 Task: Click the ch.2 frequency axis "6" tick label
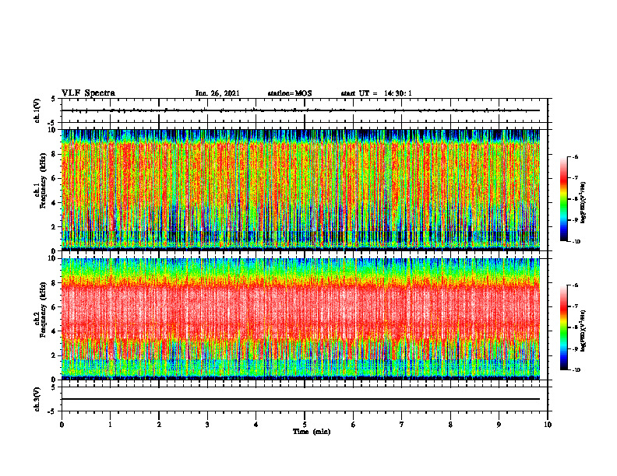tap(55, 307)
